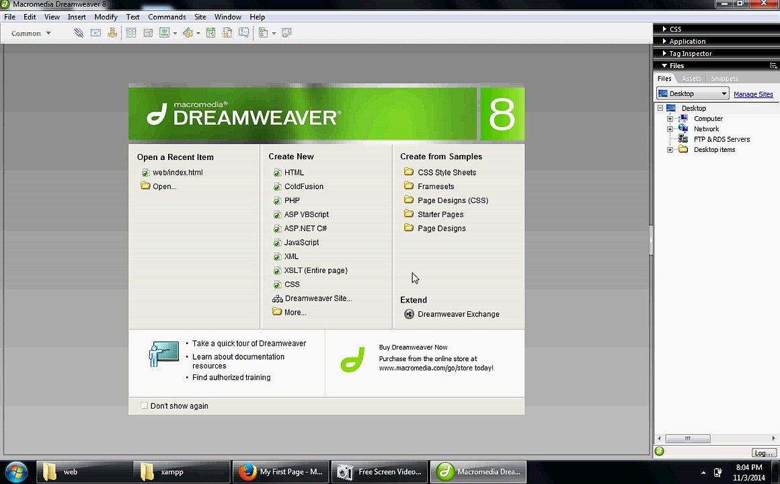Open the Common insert category dropdown

tap(31, 34)
